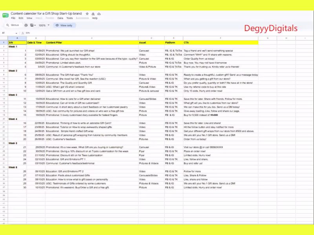The height and width of the screenshot is (235, 314).
Task: Click the Week 1 cell
Action: [x=17, y=47]
